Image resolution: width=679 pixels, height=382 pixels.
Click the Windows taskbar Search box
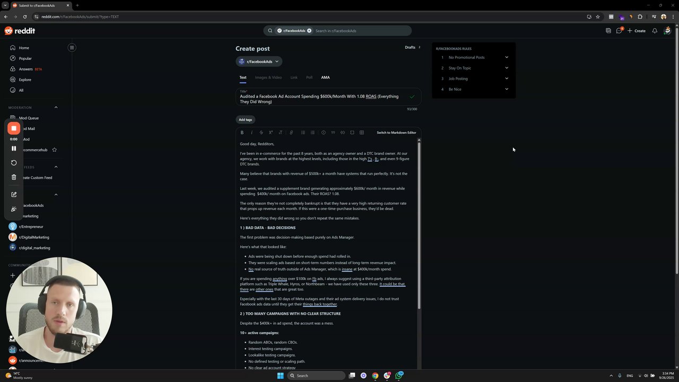click(316, 376)
